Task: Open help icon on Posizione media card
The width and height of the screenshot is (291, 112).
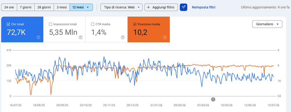Action: [165, 38]
